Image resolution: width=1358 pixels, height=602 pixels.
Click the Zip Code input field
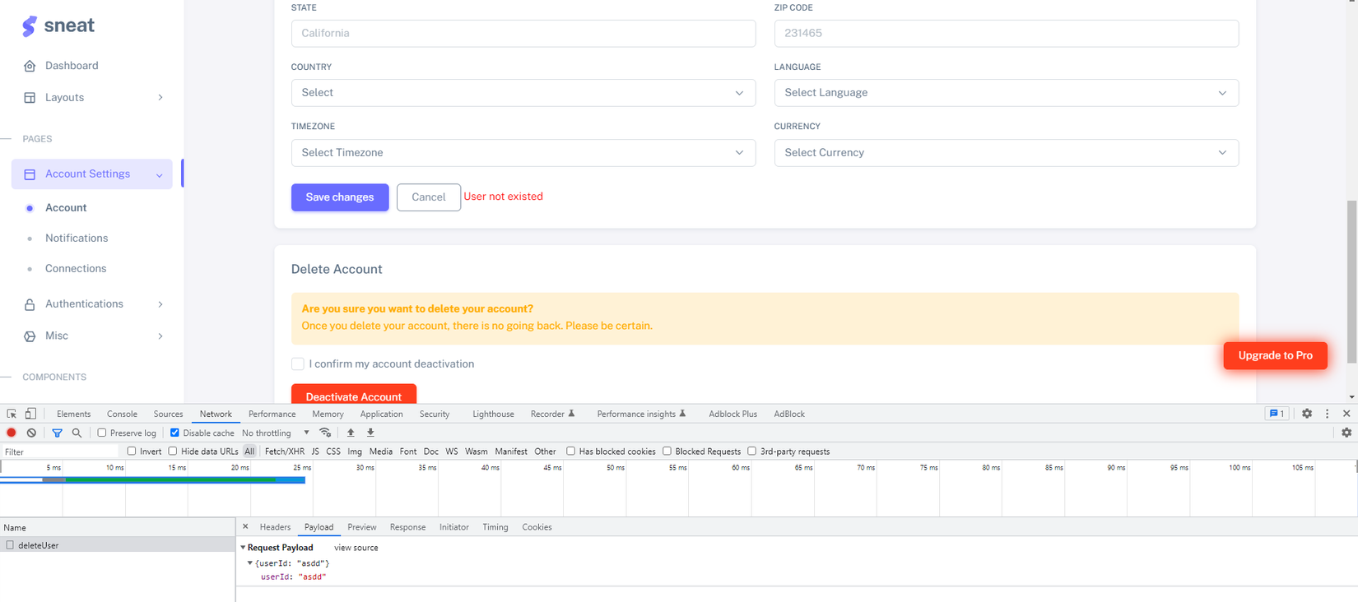[x=1007, y=34]
